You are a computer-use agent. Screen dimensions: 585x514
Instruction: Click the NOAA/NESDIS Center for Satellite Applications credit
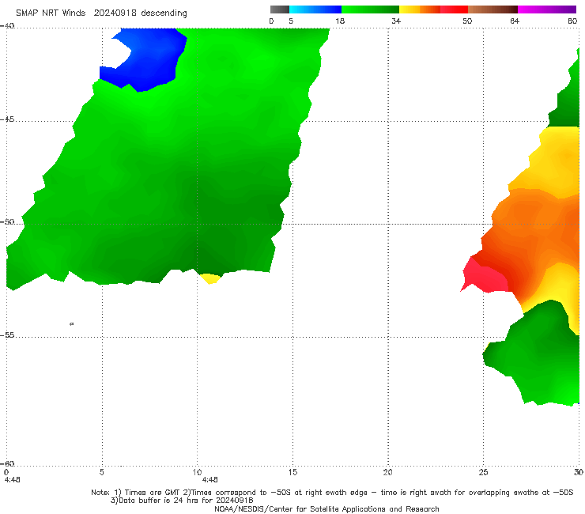pyautogui.click(x=326, y=508)
